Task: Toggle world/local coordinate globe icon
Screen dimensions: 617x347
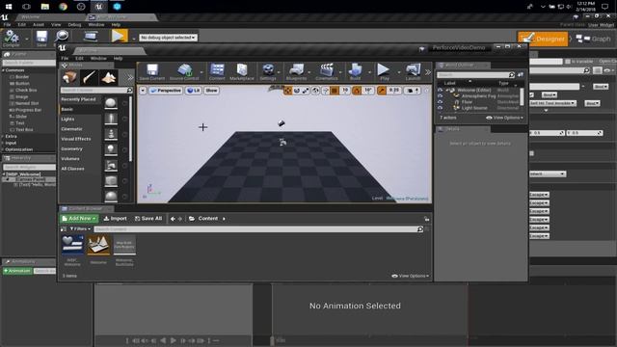Action: coord(315,91)
